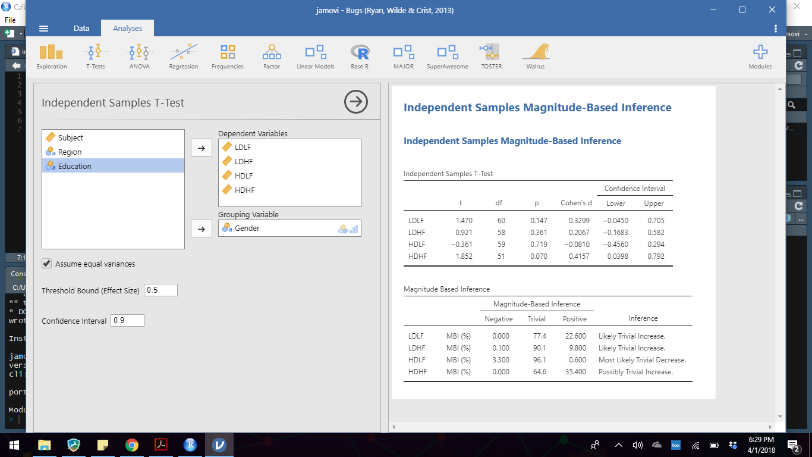Click the results panel vertical scrollbar down arrow

779,417
